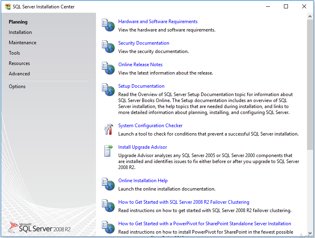Select the Planning category in sidebar
This screenshot has width=315, height=238.
tap(18, 22)
